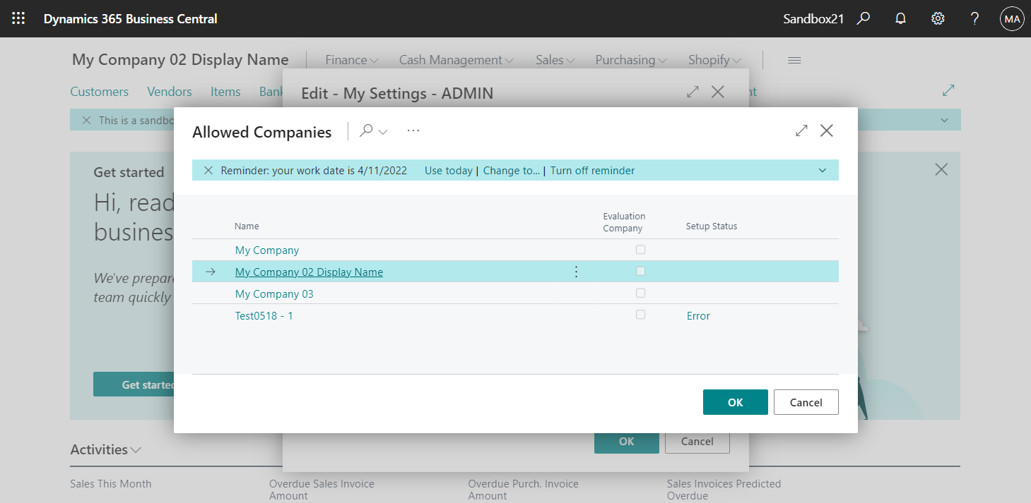Click the search magnifier in top bar

pyautogui.click(x=863, y=19)
